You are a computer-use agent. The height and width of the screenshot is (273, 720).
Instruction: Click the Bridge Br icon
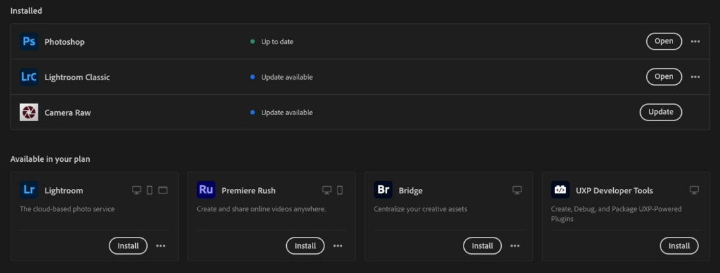coord(383,190)
